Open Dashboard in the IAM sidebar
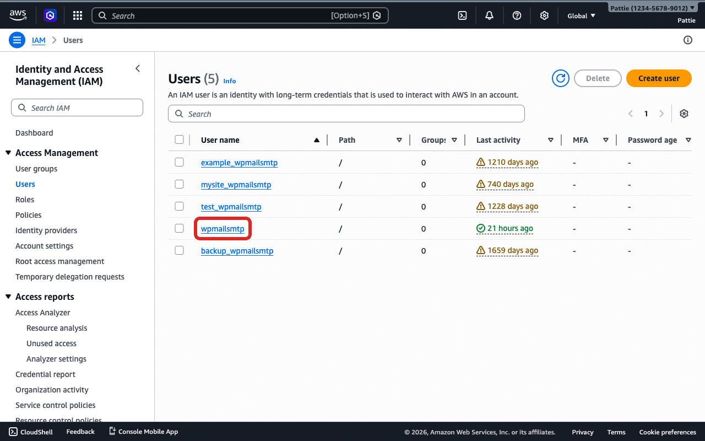The image size is (705, 441). click(34, 133)
